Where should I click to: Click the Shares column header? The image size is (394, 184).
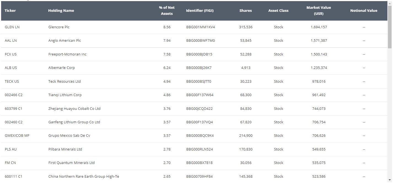[245, 10]
